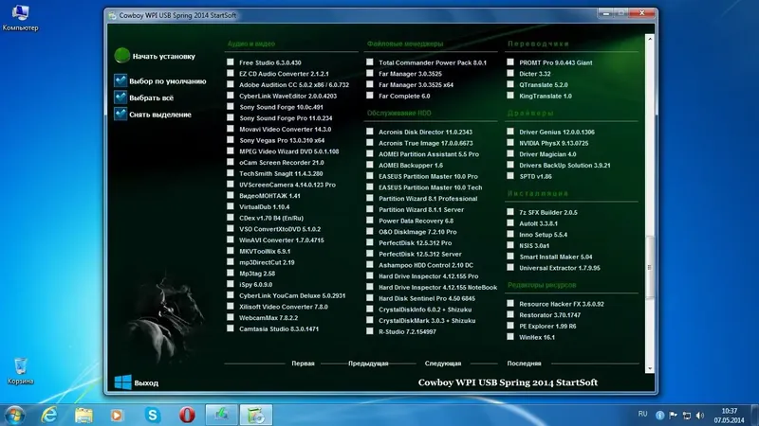Image resolution: width=759 pixels, height=426 pixels.
Task: Check PROMT Pro 9.0.443 Giant
Action: click(510, 62)
